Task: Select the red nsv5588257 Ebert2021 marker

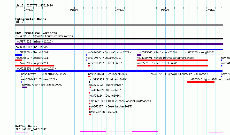Action: (x=89, y=66)
